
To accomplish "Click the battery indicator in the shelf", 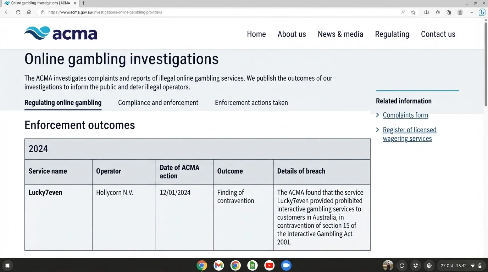I will pyautogui.click(x=480, y=266).
